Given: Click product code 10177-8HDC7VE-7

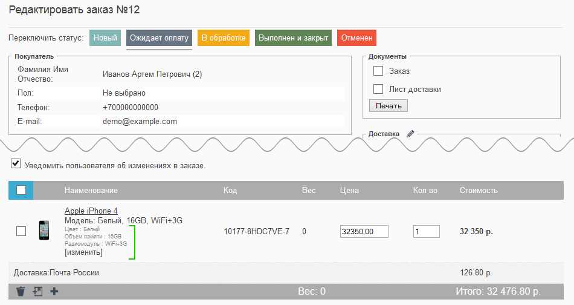Looking at the screenshot, I should click(257, 231).
